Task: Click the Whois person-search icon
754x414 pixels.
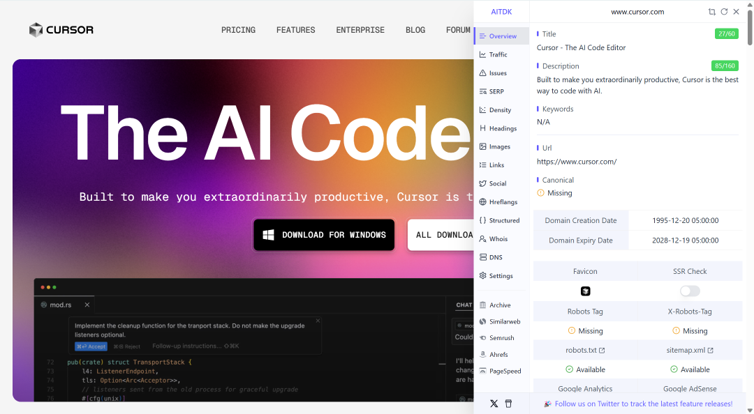Action: 483,238
